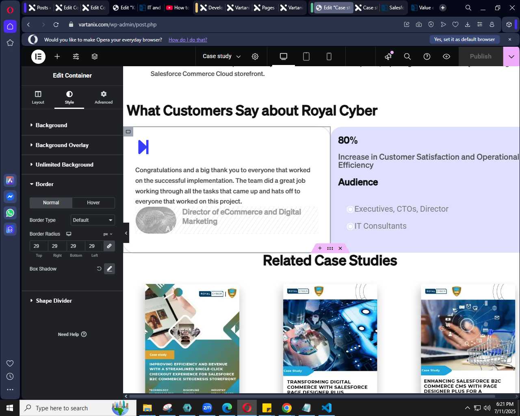
Task: Open Site Settings sliders icon
Action: tap(76, 56)
